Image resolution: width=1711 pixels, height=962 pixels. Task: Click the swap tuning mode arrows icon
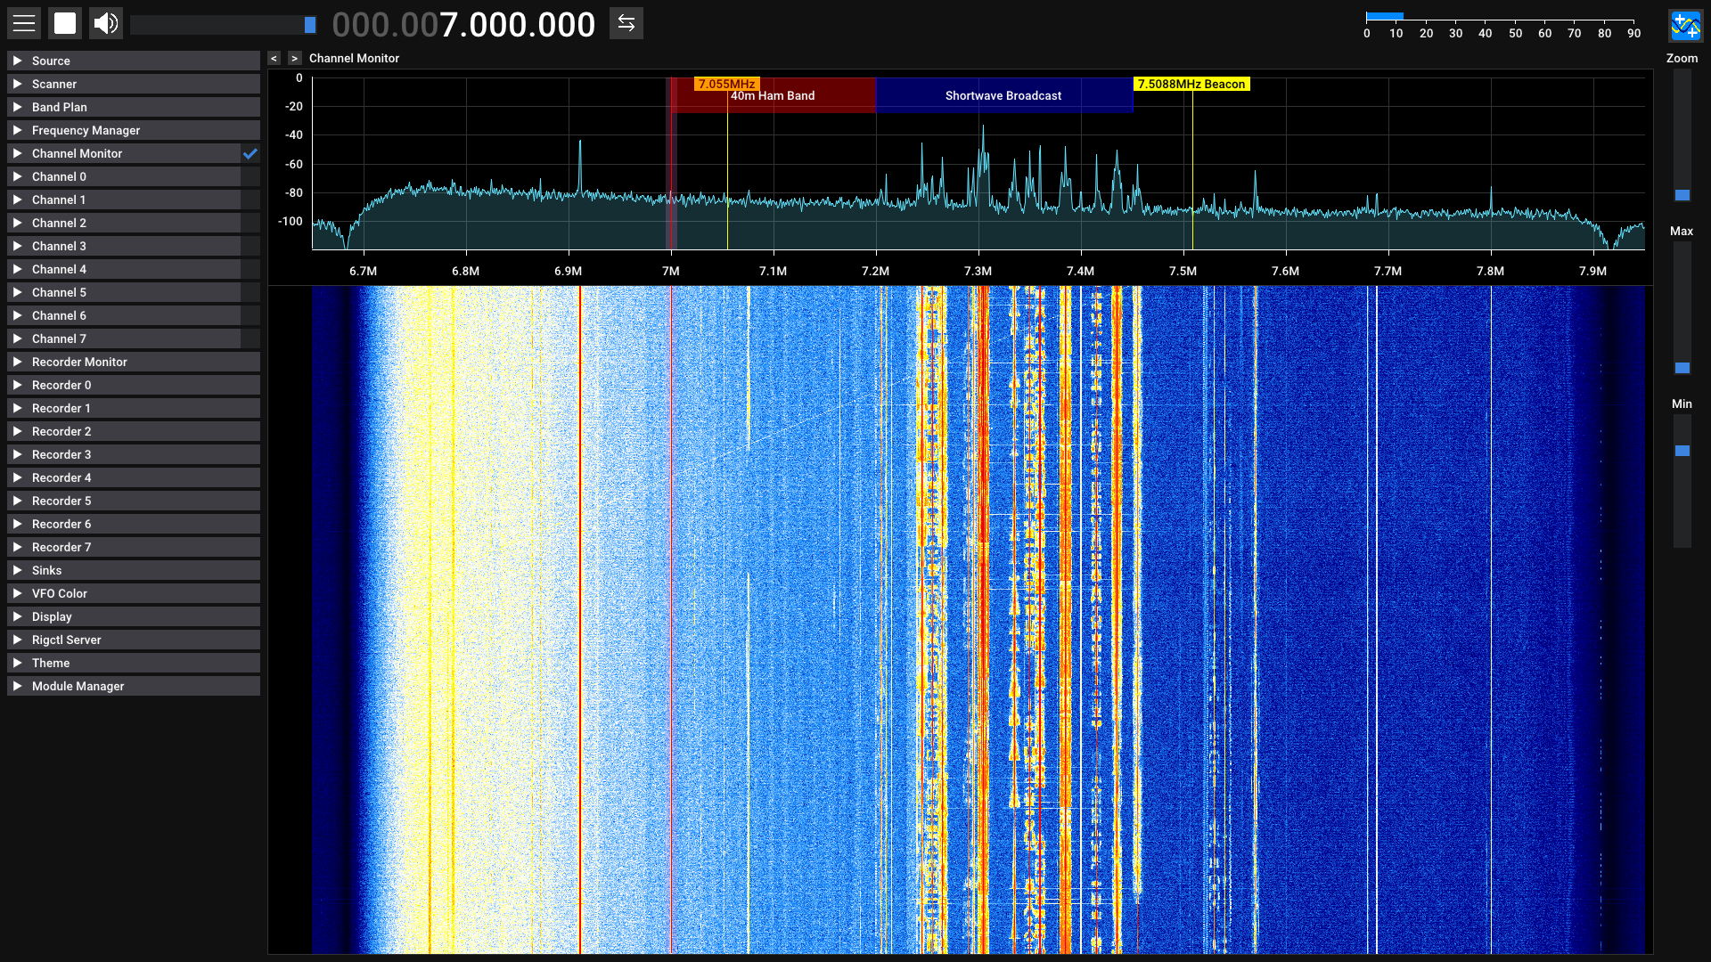(x=626, y=23)
